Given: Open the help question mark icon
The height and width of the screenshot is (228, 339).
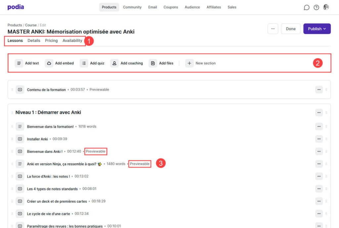Looking at the screenshot, I should [316, 8].
